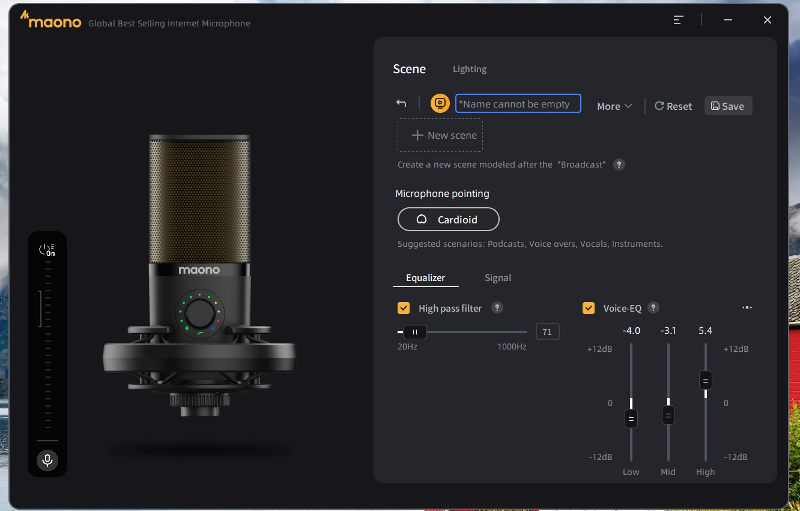Screen dimensions: 800x511
Task: Click the gain level icon above the meter
Action: point(47,250)
